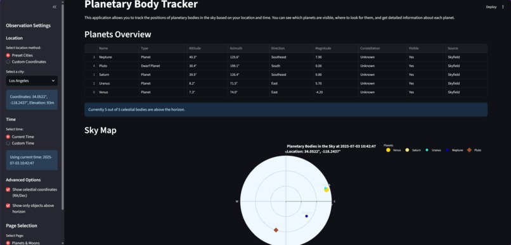
Task: Click the 40.3° altitude cell
Action: pyautogui.click(x=207, y=57)
